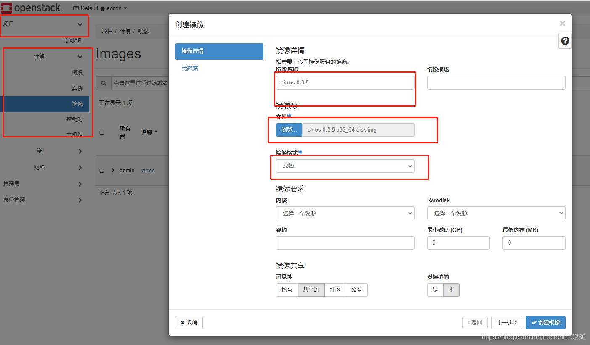Click the 创建镜像 submit button
Viewport: 590px width, 345px height.
pos(545,323)
